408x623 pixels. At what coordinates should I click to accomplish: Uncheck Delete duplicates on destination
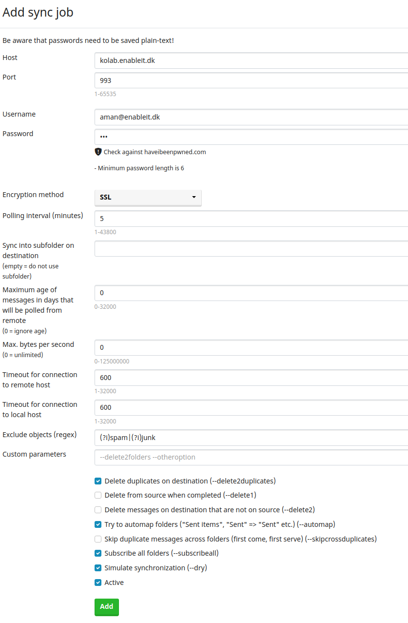coord(98,481)
